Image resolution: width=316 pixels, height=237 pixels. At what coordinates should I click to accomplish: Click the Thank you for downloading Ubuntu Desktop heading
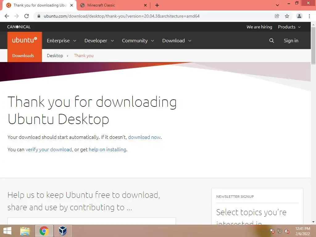pos(92,110)
